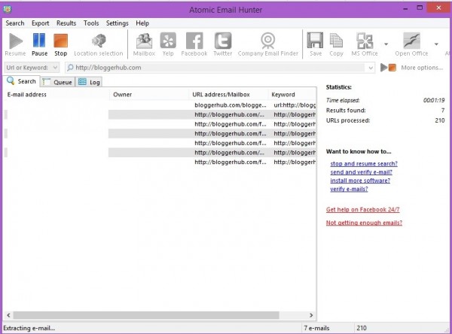Click the 'Results found:' statistic label

coord(346,111)
